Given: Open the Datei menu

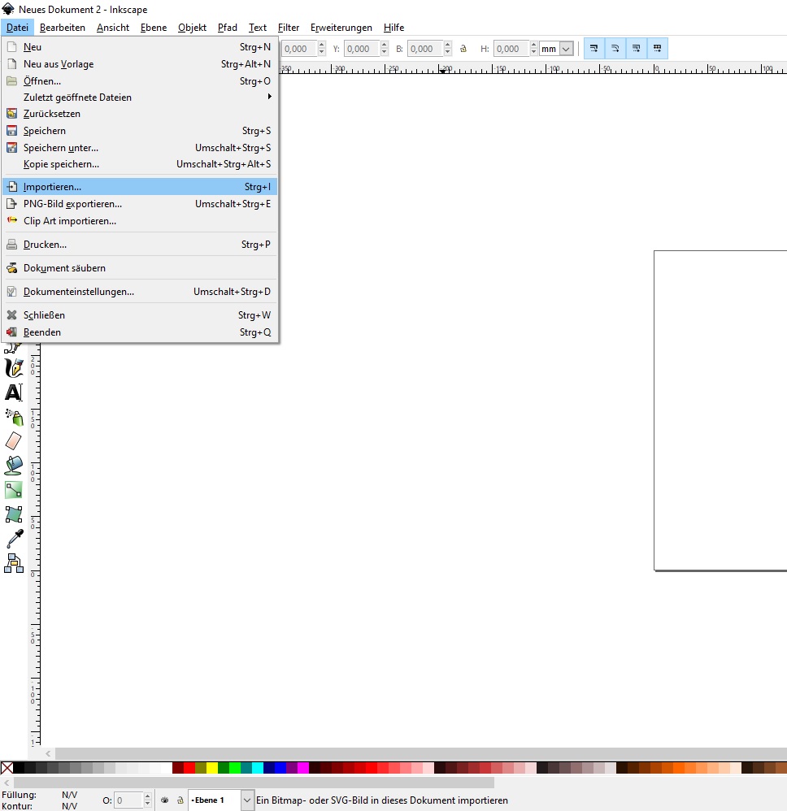Looking at the screenshot, I should (x=17, y=28).
